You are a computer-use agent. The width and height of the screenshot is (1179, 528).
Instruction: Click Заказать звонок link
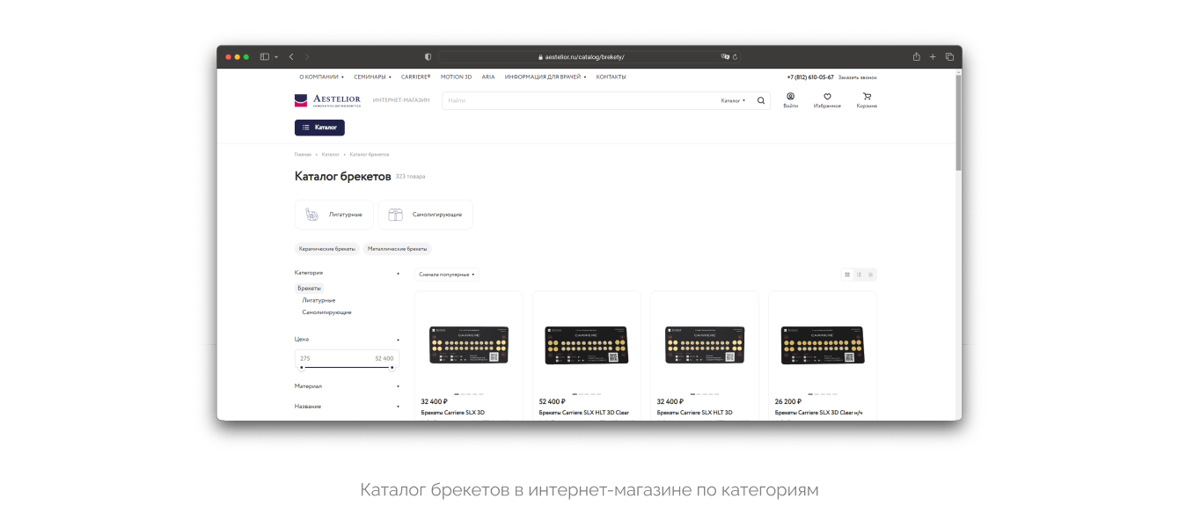pos(858,77)
